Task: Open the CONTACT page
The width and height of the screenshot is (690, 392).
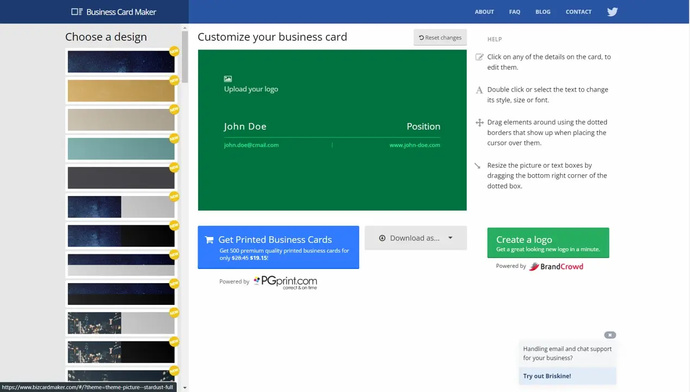Action: (x=578, y=11)
